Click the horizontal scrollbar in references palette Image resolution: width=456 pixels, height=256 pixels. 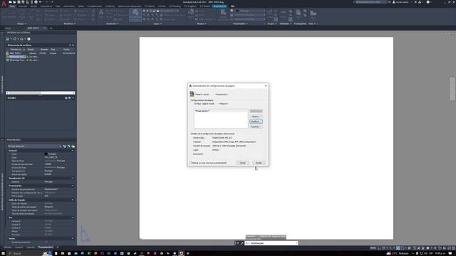pos(41,93)
